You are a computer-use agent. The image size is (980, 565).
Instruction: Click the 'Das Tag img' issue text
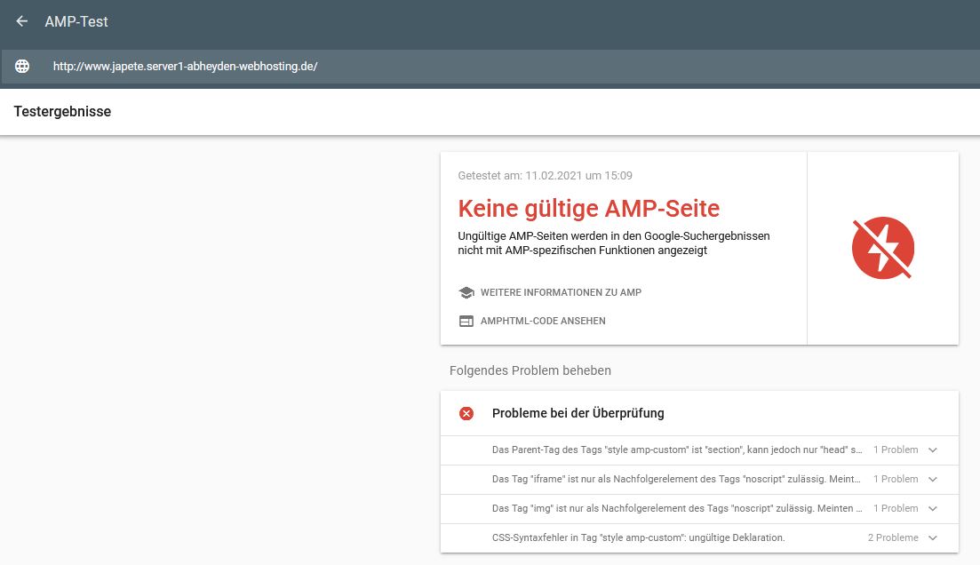pyautogui.click(x=675, y=508)
